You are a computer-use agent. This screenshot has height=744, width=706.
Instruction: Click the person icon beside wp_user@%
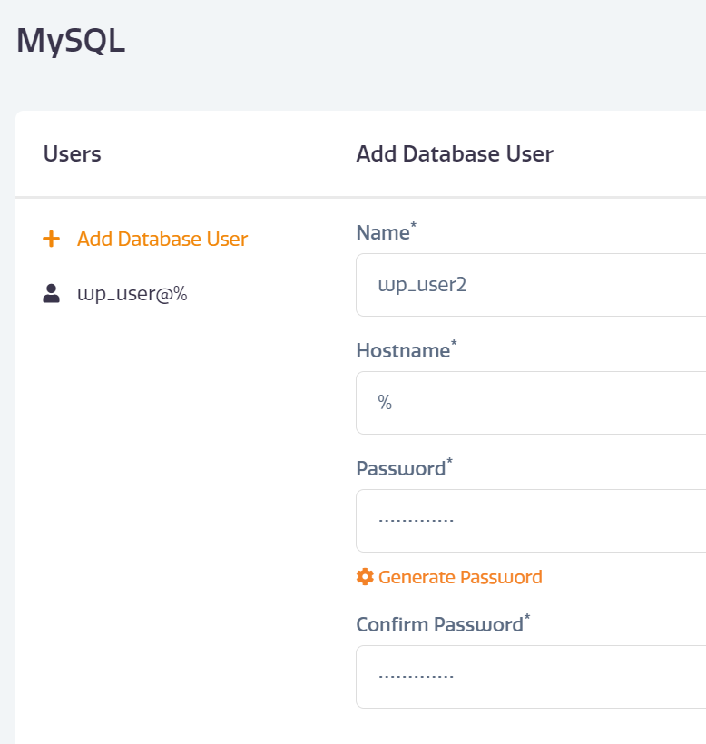tap(51, 293)
